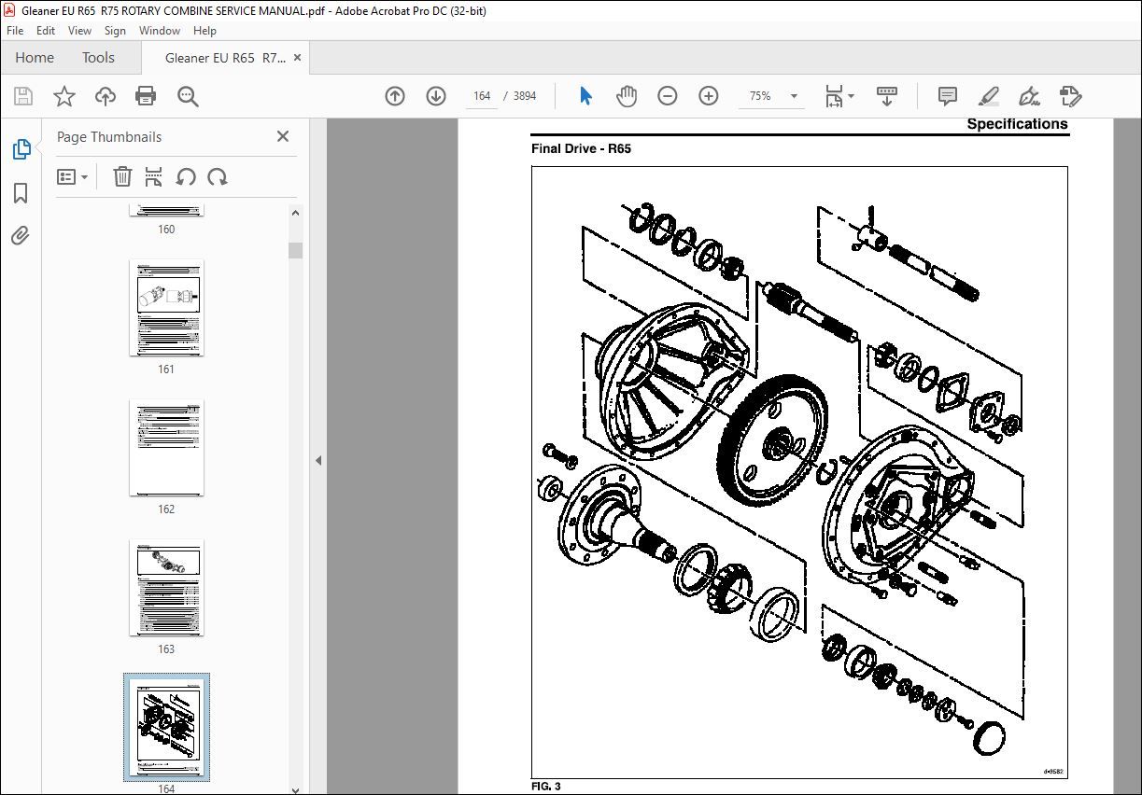This screenshot has width=1142, height=795.
Task: Select the thumbnail for page 164
Action: tap(166, 727)
